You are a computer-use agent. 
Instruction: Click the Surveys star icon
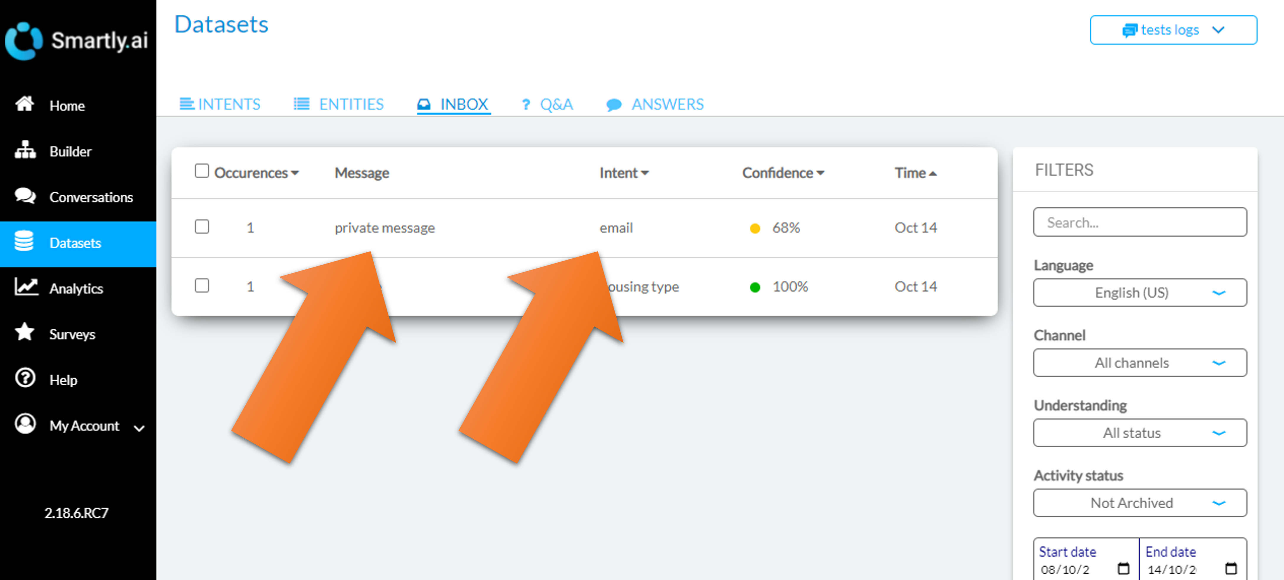click(25, 333)
